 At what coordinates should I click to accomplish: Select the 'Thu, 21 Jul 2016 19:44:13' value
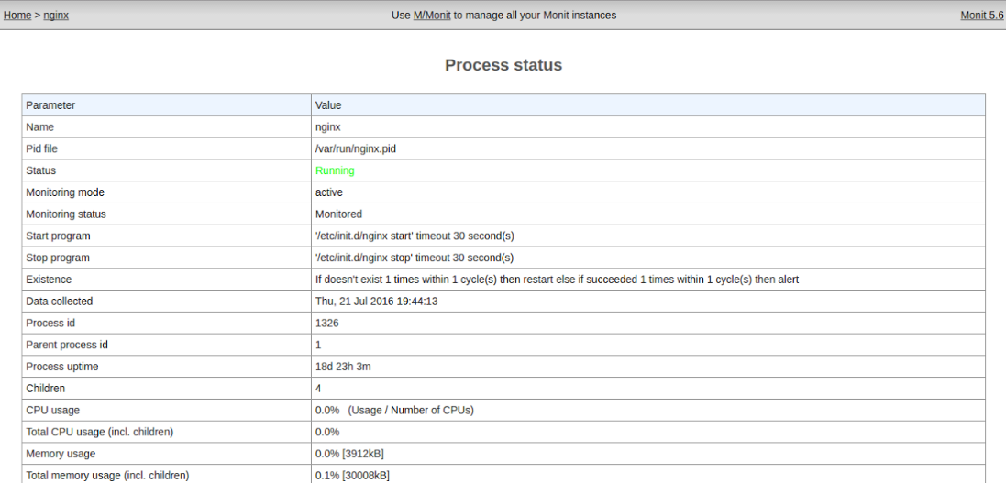(377, 302)
